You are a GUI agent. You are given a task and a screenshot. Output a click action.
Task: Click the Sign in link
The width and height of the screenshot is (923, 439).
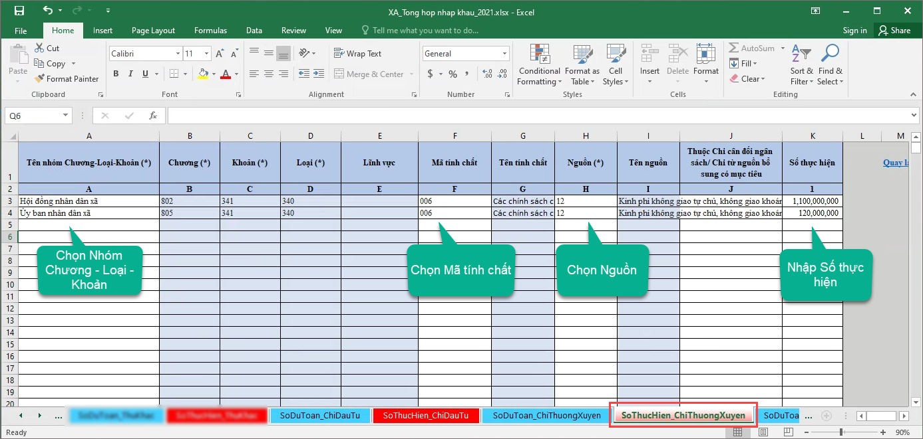pyautogui.click(x=854, y=31)
